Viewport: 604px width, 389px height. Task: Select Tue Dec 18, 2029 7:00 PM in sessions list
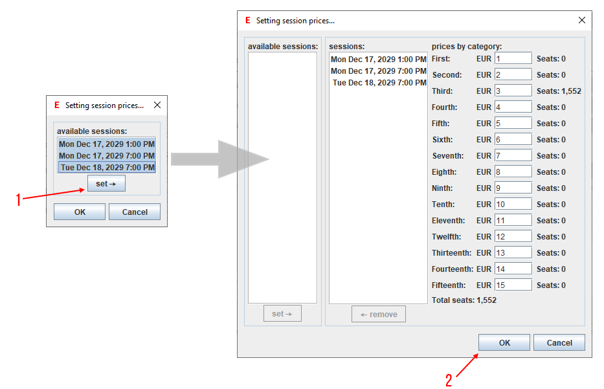click(378, 82)
